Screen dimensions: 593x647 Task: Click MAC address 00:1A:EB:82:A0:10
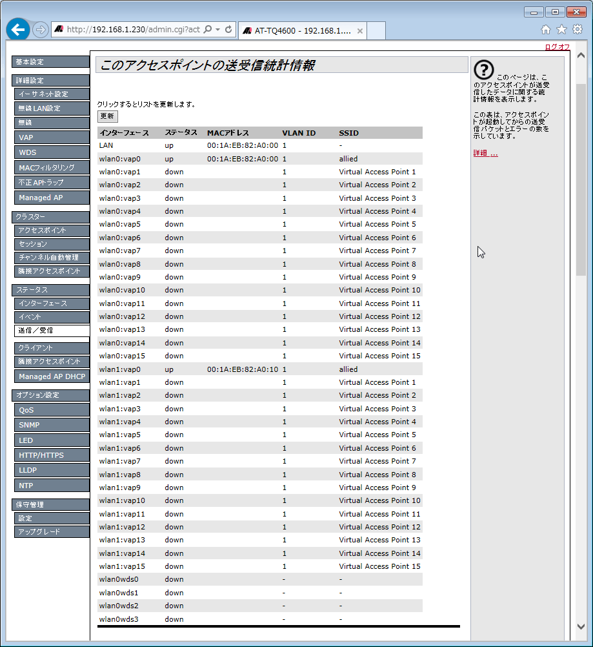pos(243,369)
